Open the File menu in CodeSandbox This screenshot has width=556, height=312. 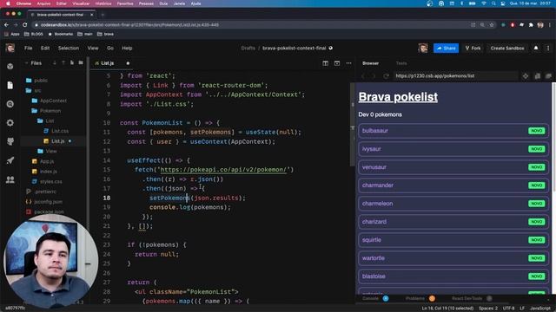click(29, 49)
